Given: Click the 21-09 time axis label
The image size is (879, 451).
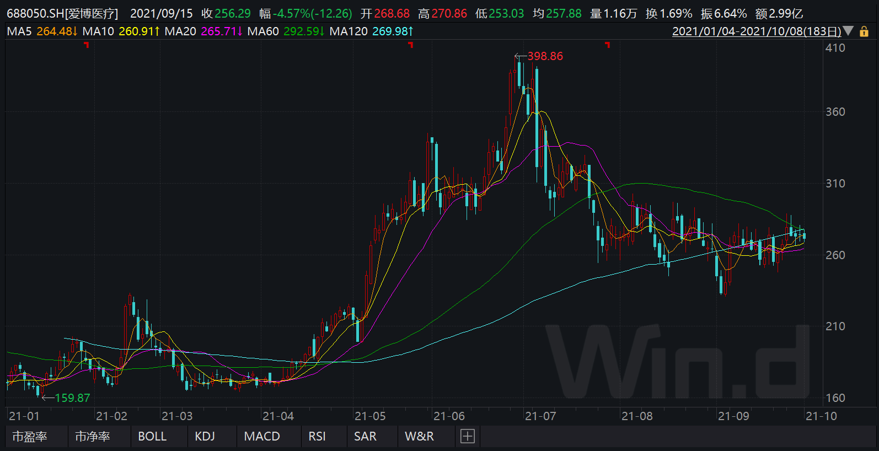Looking at the screenshot, I should tap(733, 416).
